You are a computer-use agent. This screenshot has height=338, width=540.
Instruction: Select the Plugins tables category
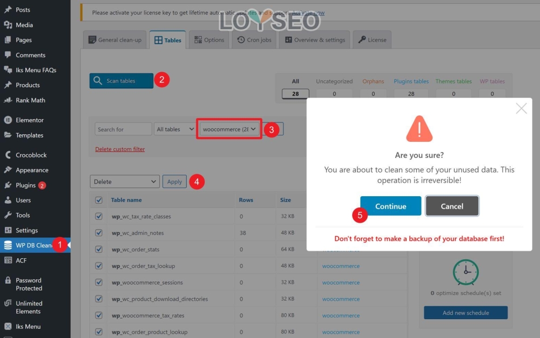click(x=411, y=81)
